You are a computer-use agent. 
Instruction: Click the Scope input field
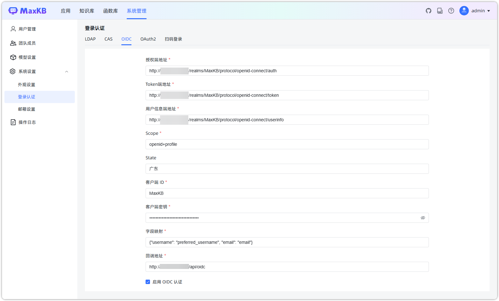(287, 144)
